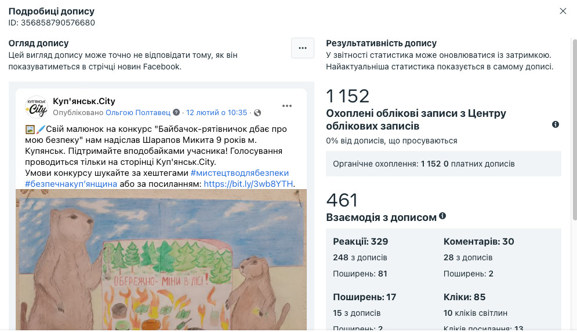The image size is (577, 332).
Task: Click the question mark icon beside the author
Action: pos(176,112)
